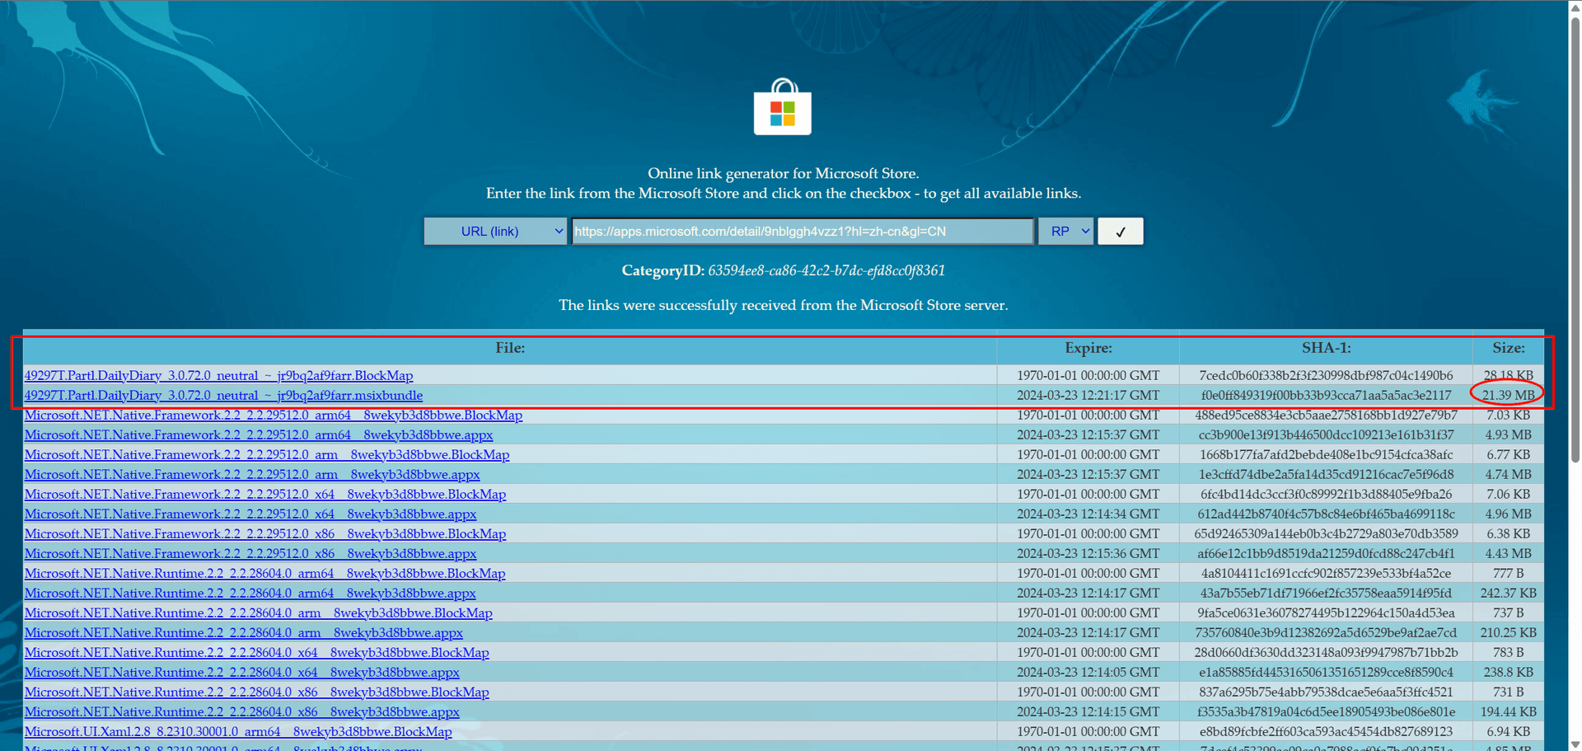Download NET.Native.Framework 2.2 arm appx
The width and height of the screenshot is (1582, 751).
pos(252,475)
